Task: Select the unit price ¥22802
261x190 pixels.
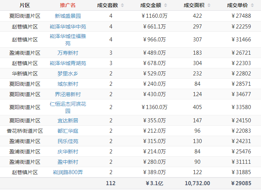Action: pos(241,74)
